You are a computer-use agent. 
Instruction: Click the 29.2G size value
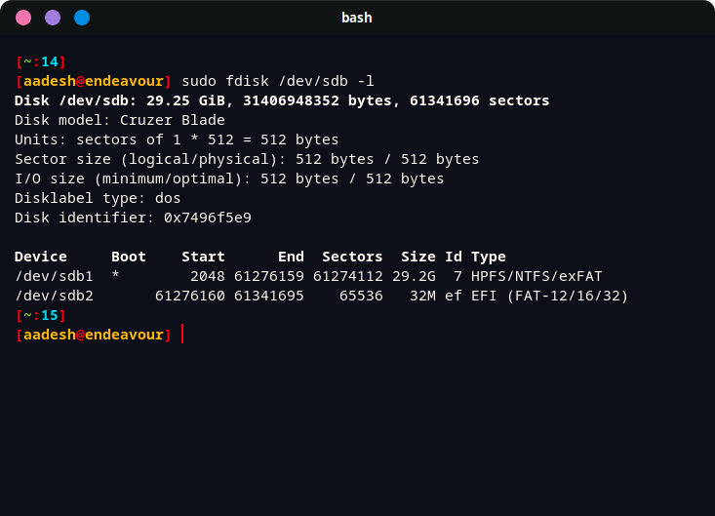click(x=414, y=276)
